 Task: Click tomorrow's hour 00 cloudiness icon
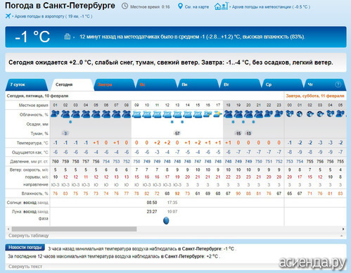point(290,114)
